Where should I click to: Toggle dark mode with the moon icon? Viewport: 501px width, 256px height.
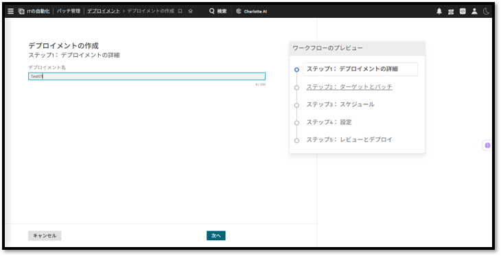(486, 11)
